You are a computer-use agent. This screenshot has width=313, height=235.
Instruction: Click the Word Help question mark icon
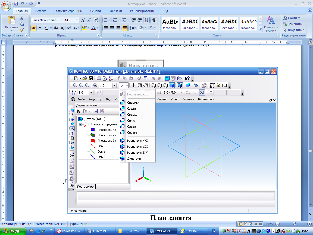[x=310, y=11]
